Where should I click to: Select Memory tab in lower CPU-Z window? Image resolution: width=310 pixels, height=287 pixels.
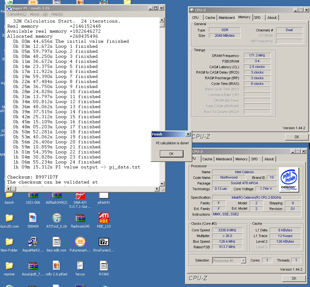(x=241, y=159)
